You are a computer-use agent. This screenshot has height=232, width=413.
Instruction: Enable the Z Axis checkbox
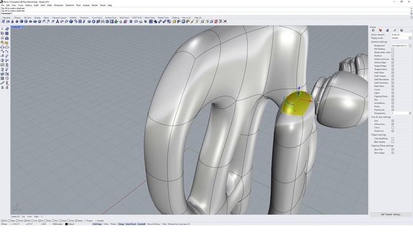pos(393,128)
